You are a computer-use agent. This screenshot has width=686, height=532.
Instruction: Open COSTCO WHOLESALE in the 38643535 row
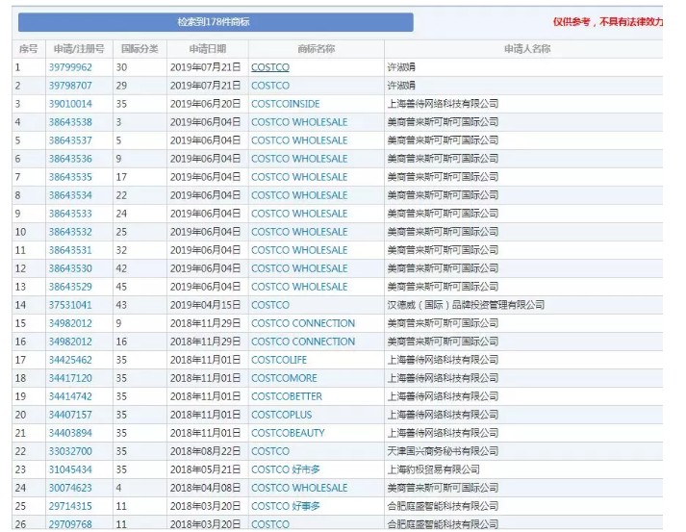[299, 177]
